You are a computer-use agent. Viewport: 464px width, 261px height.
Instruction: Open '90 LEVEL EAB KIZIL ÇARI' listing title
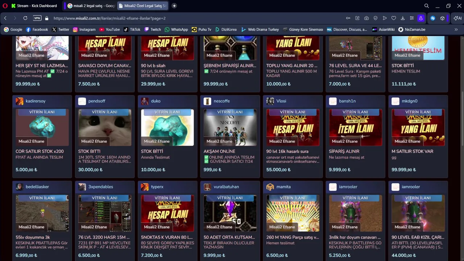pos(418,237)
